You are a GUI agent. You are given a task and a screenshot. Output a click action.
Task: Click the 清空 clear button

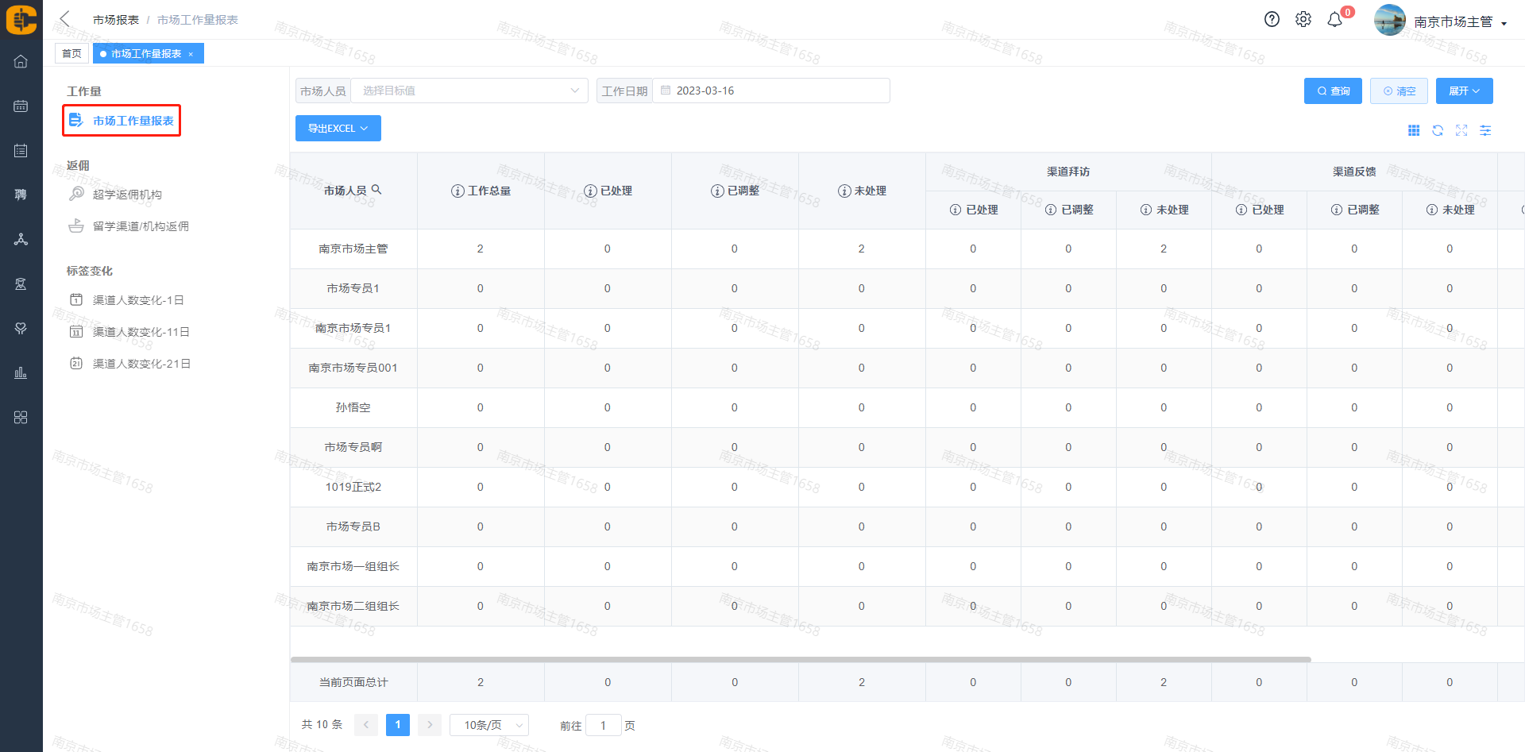pyautogui.click(x=1399, y=91)
